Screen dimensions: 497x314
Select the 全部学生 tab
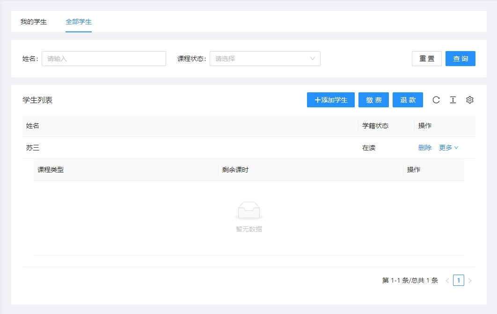tap(79, 22)
